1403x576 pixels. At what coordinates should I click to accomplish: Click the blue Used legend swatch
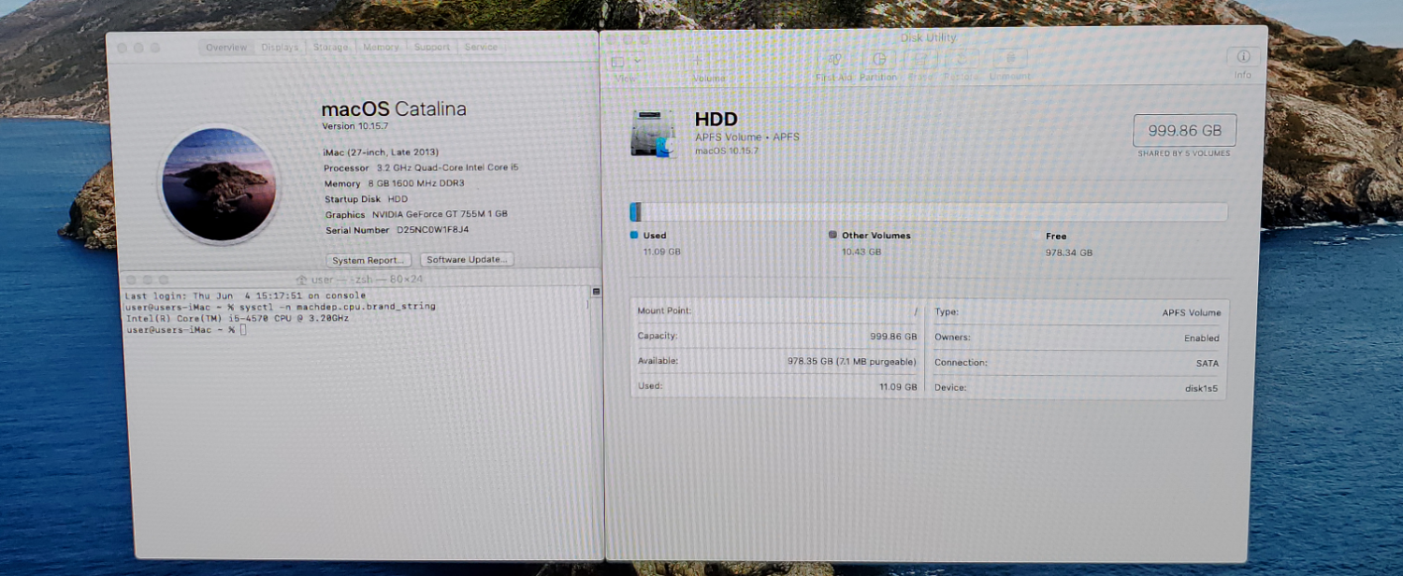coord(634,236)
